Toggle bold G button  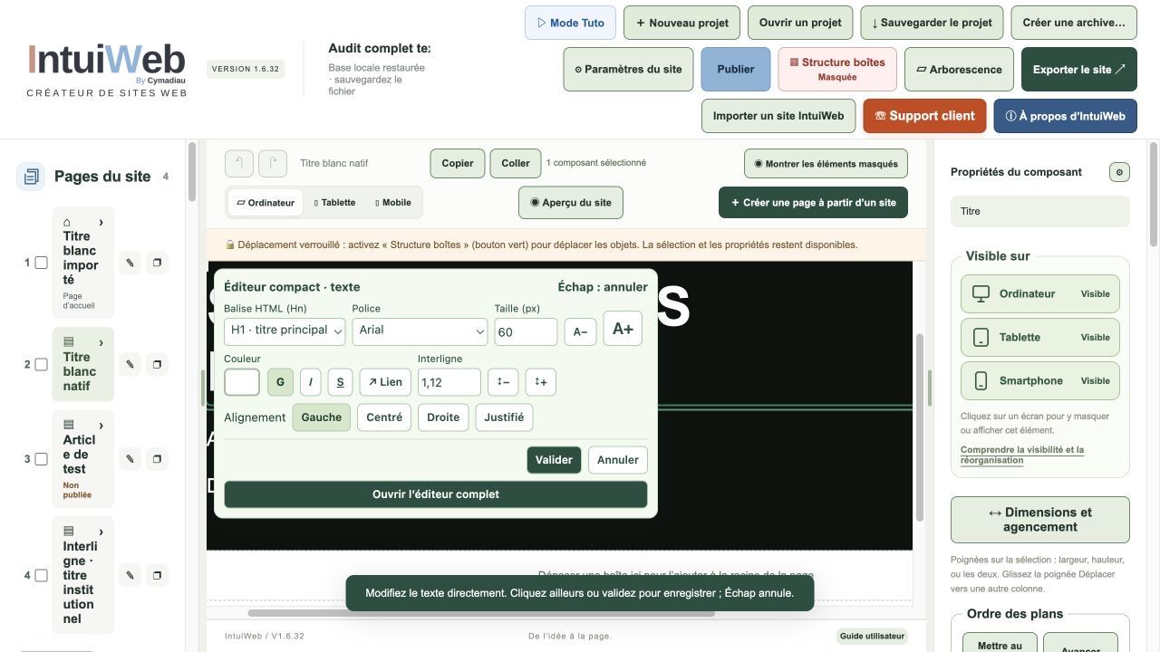[280, 382]
